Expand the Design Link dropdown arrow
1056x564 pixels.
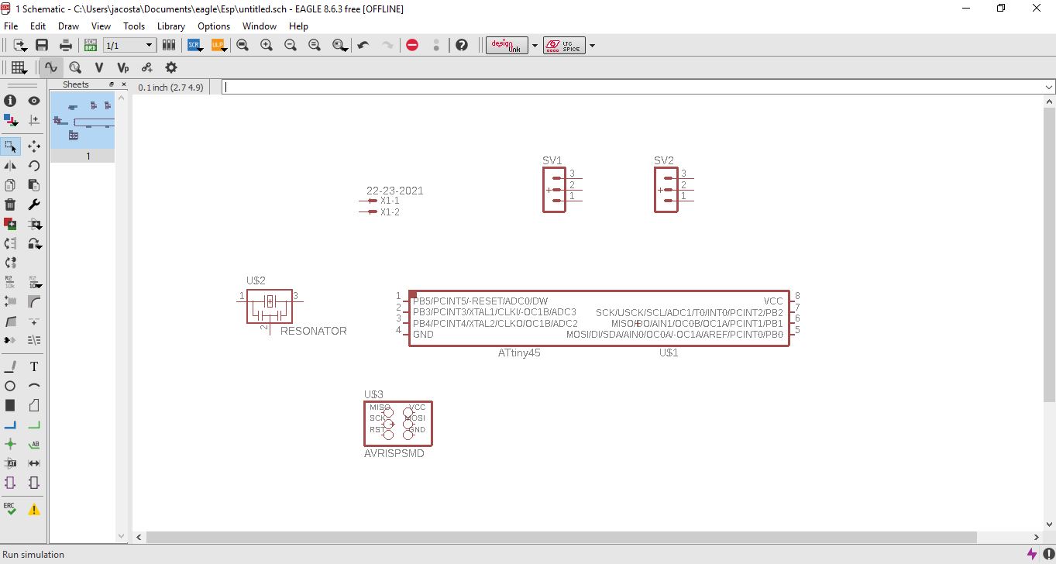(535, 46)
